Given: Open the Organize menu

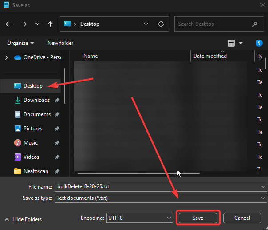Looking at the screenshot, I should coord(20,43).
